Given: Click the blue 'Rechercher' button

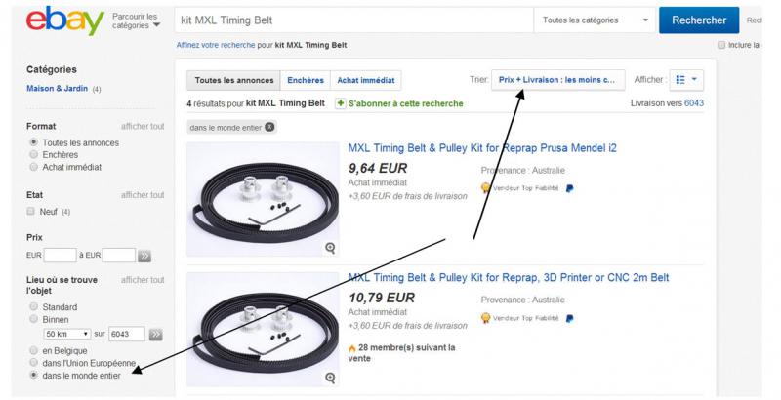Looking at the screenshot, I should (x=699, y=20).
